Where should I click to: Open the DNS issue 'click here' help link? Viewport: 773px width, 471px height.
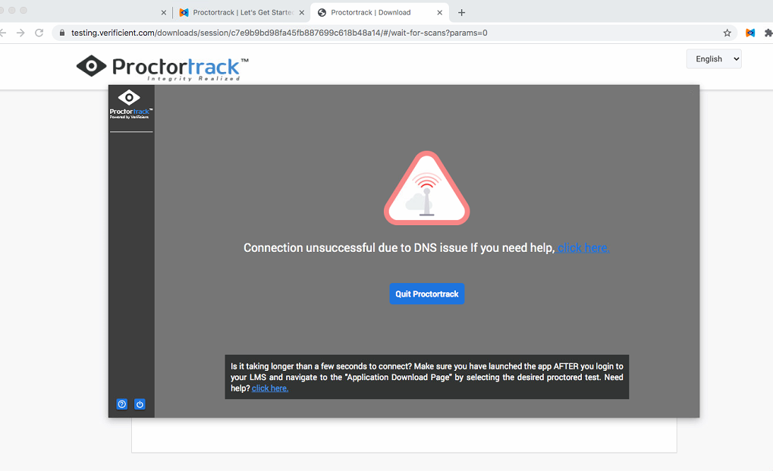click(x=583, y=248)
